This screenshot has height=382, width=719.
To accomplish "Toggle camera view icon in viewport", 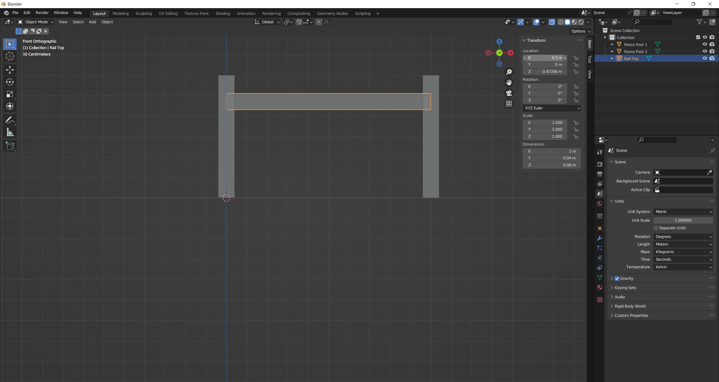I will tap(509, 93).
